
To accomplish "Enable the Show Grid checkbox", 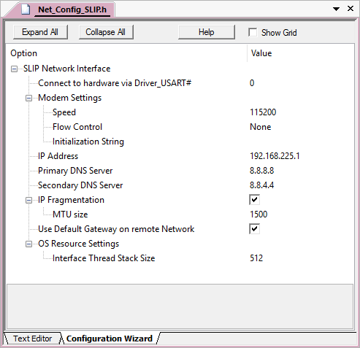I will [253, 32].
